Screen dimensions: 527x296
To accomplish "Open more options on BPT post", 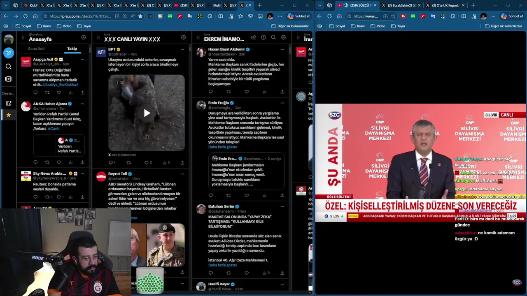I will pos(182,49).
